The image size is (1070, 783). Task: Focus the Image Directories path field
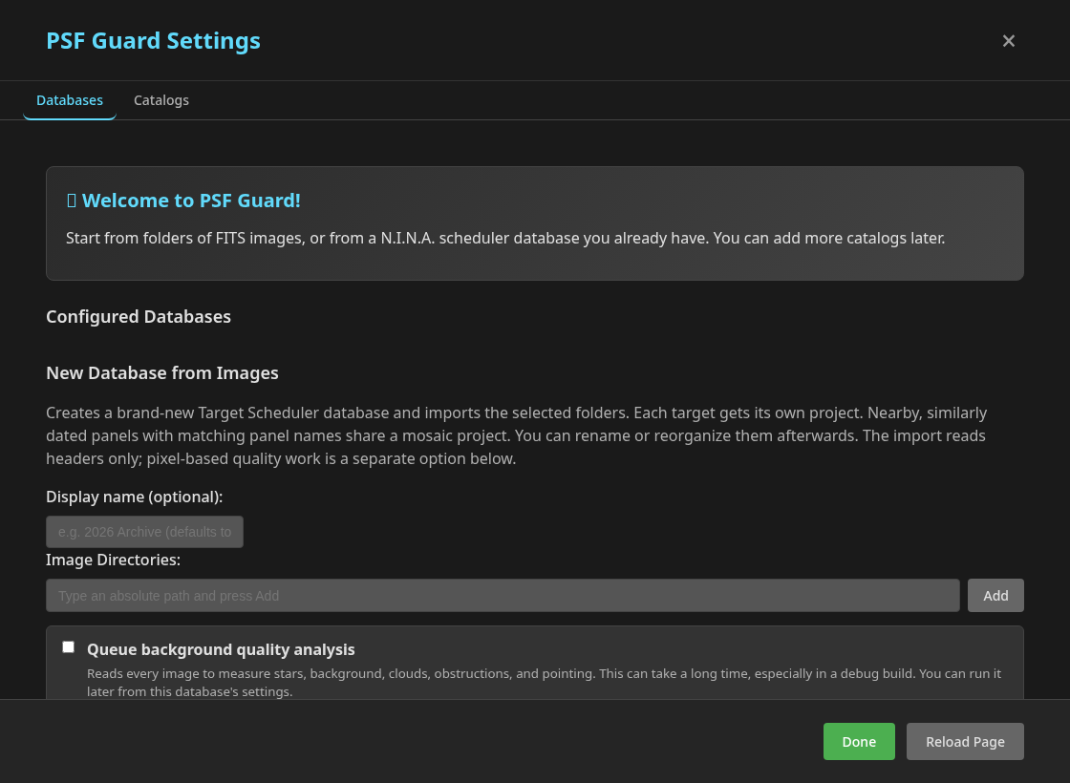pyautogui.click(x=503, y=596)
